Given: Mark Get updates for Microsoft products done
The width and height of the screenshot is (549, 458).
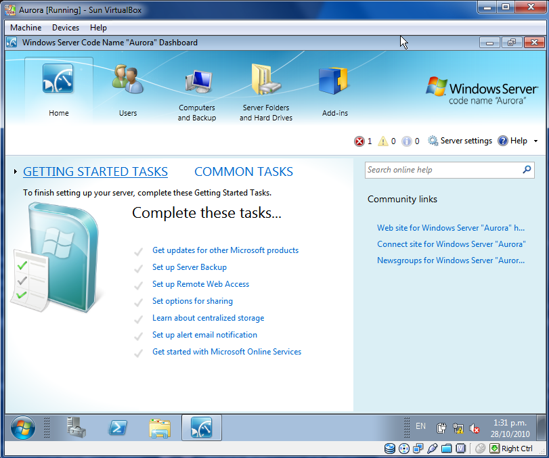Looking at the screenshot, I should coord(139,251).
